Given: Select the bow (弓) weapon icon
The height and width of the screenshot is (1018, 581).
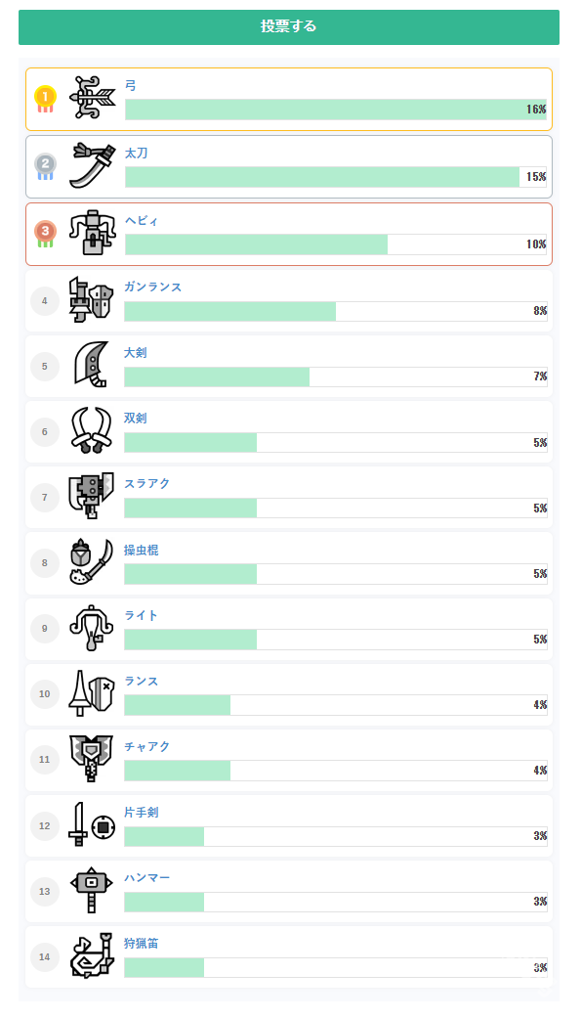Looking at the screenshot, I should click(x=92, y=98).
